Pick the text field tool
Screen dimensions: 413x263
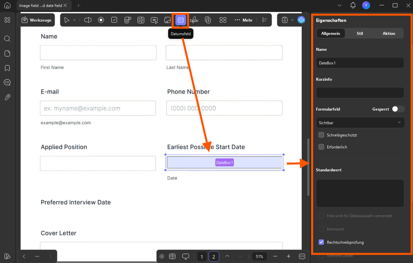point(88,20)
